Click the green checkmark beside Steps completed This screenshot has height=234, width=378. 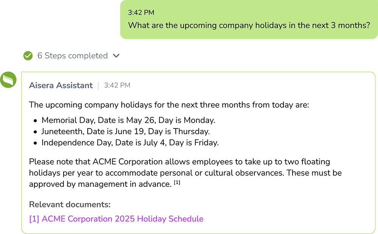[28, 56]
